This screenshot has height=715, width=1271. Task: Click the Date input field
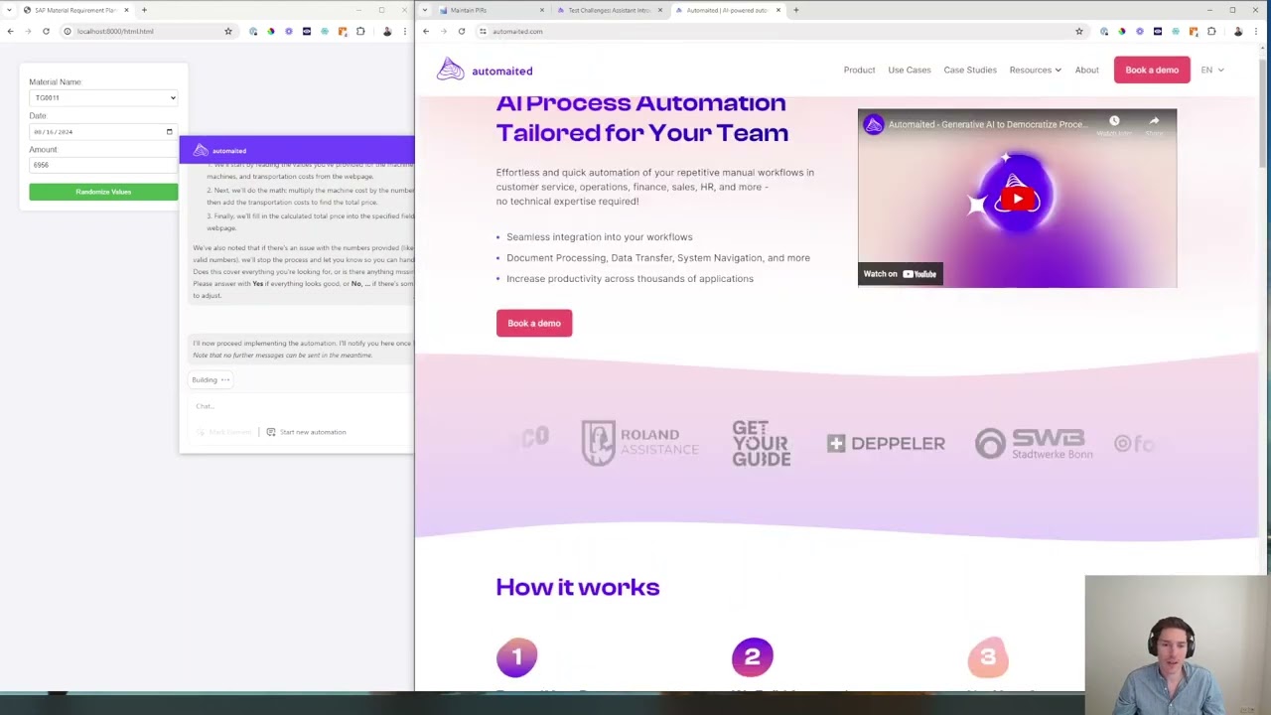(x=103, y=131)
